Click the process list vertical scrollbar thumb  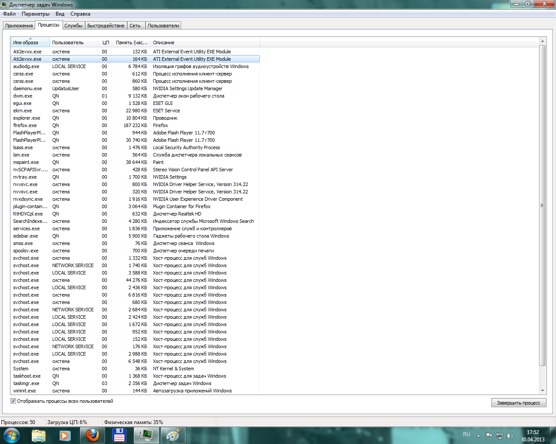[x=542, y=206]
